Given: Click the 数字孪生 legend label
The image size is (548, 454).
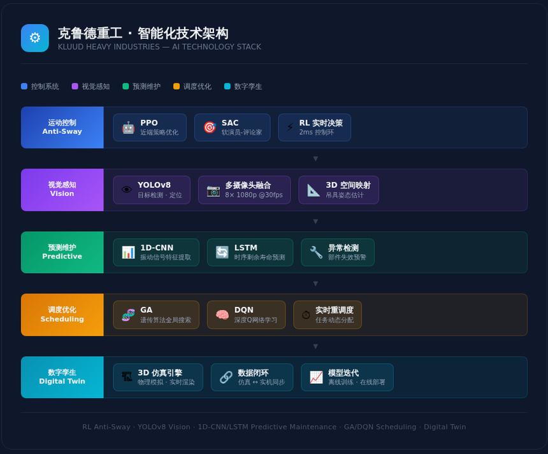Looking at the screenshot, I should coord(248,86).
